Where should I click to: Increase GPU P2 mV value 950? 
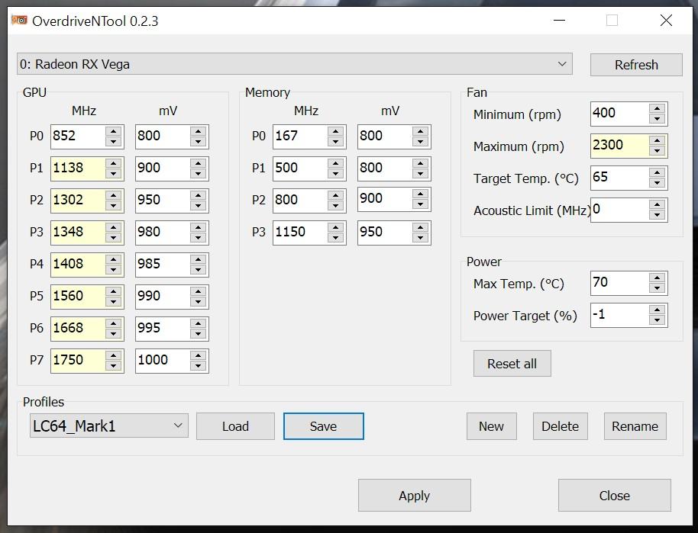pyautogui.click(x=198, y=195)
